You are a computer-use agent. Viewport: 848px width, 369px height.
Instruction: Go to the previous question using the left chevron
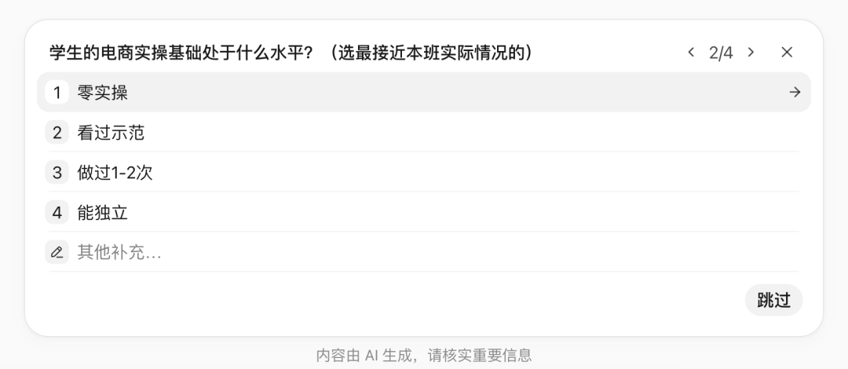pyautogui.click(x=691, y=53)
